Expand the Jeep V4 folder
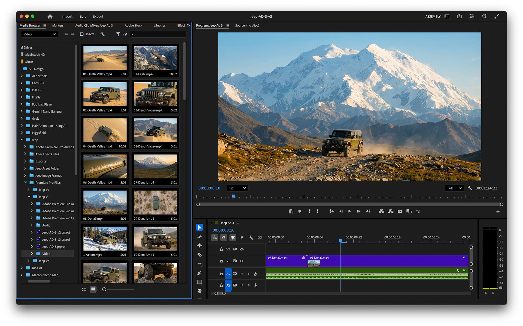This screenshot has width=523, height=326. [28, 261]
